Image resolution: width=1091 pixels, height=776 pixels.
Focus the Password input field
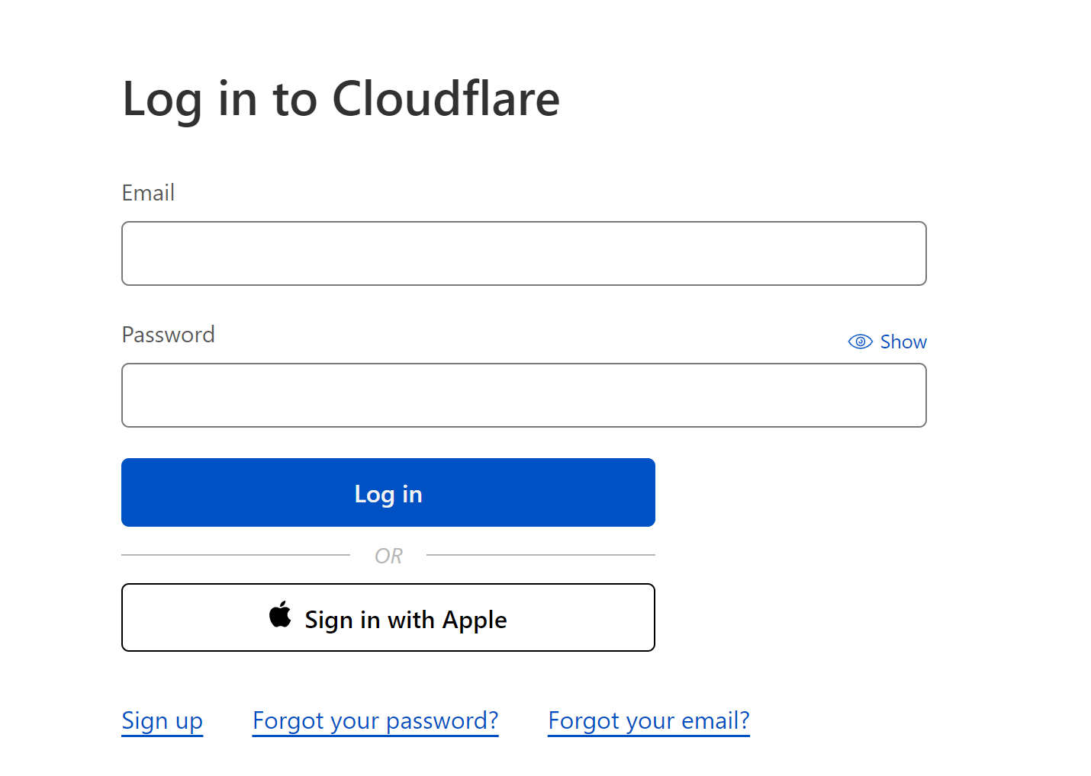[524, 396]
